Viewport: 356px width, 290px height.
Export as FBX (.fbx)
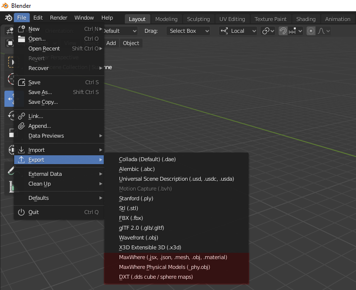[x=176, y=218]
